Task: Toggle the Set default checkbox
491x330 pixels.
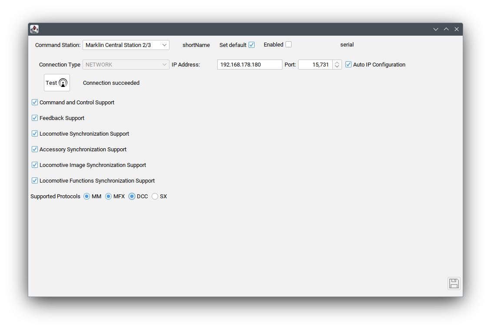Action: (x=252, y=45)
